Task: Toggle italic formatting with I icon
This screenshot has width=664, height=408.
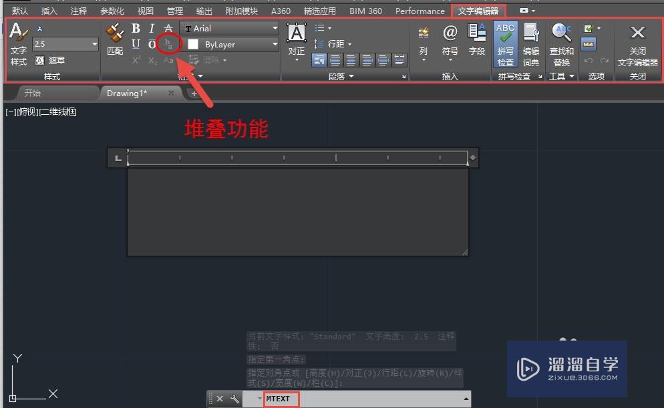Action: pyautogui.click(x=151, y=28)
